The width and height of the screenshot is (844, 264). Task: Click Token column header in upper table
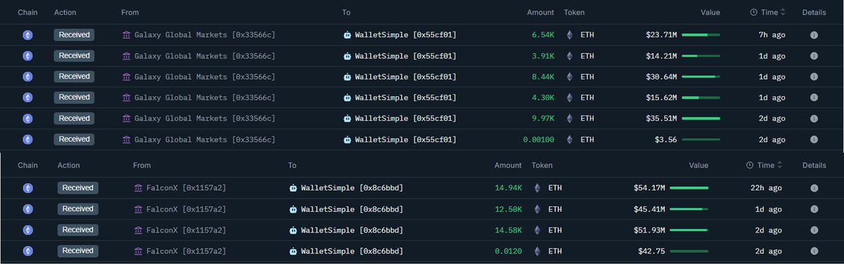pyautogui.click(x=574, y=13)
